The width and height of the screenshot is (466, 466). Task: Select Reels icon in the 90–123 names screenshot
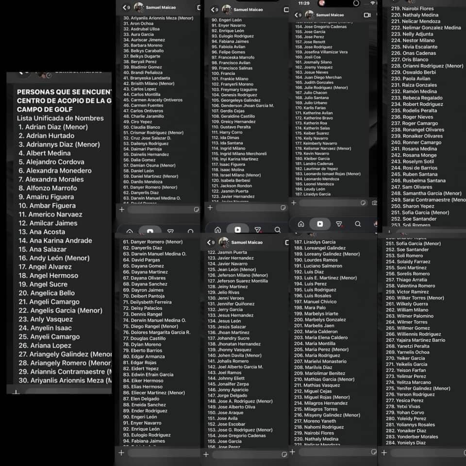[x=238, y=230]
